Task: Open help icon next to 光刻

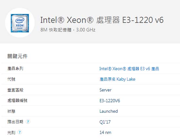Action: [x=20, y=132]
